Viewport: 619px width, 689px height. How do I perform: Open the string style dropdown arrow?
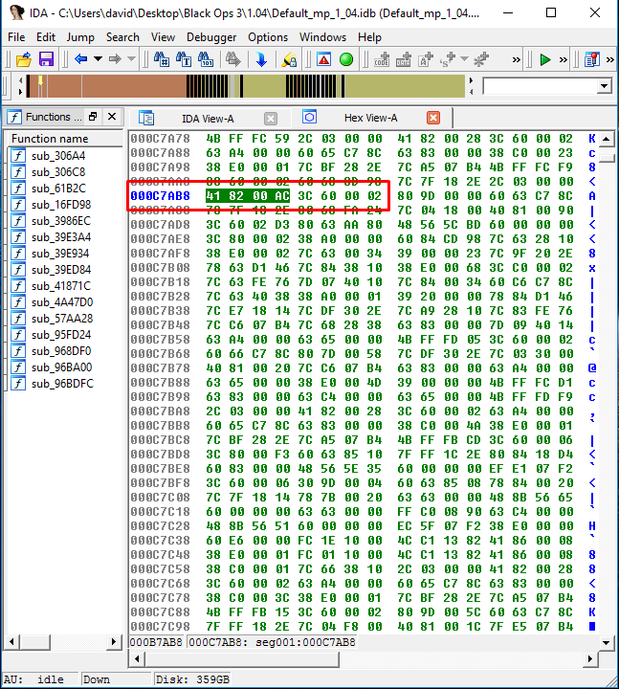click(x=464, y=59)
